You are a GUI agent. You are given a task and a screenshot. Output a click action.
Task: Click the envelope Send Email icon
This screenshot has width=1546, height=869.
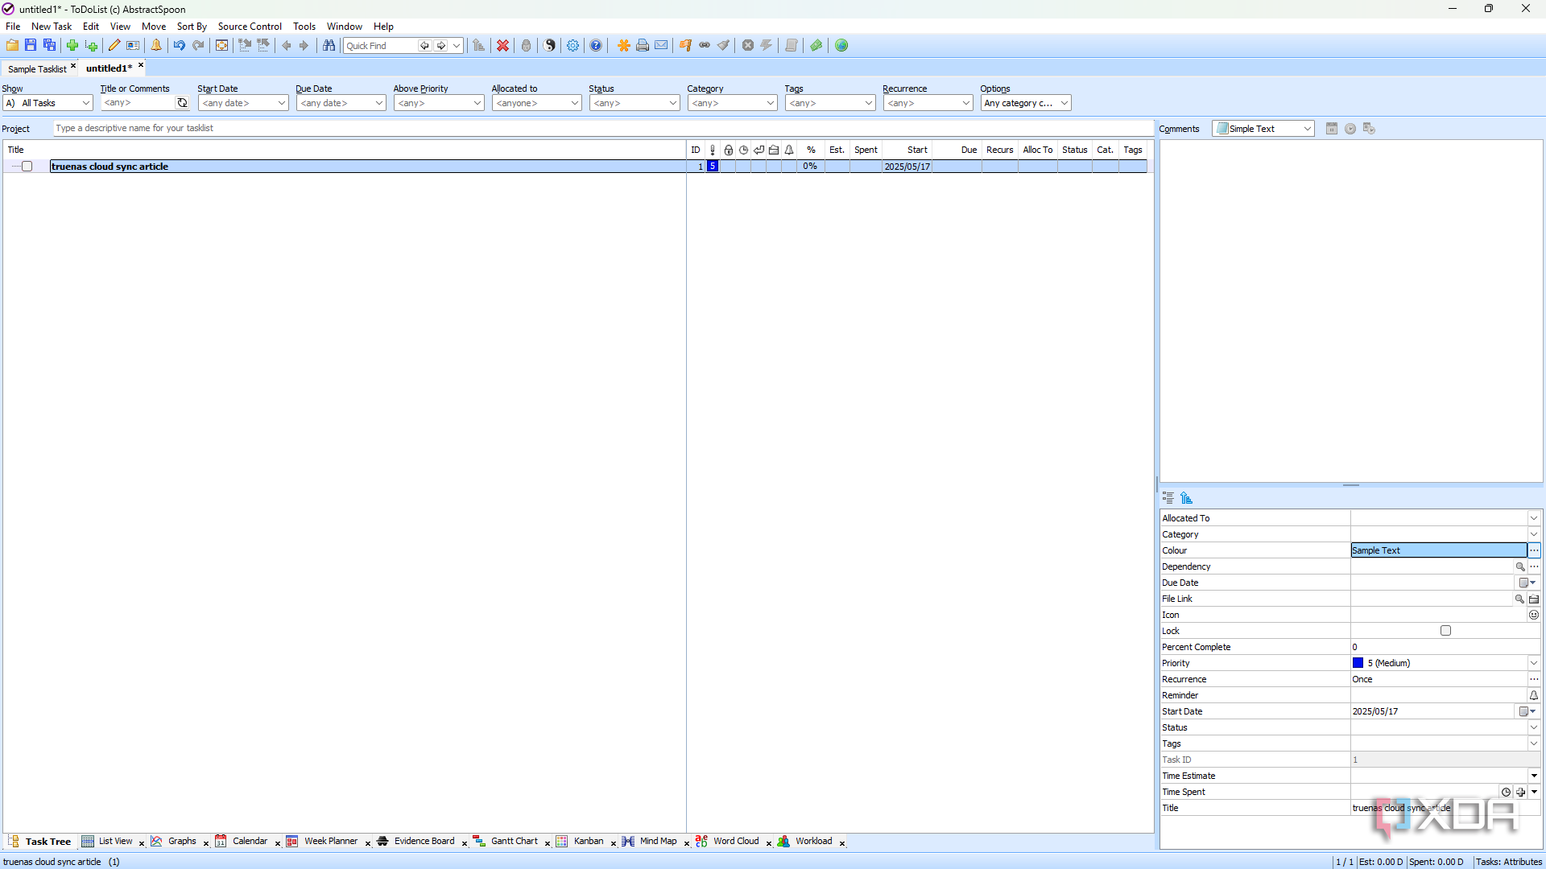tap(661, 46)
